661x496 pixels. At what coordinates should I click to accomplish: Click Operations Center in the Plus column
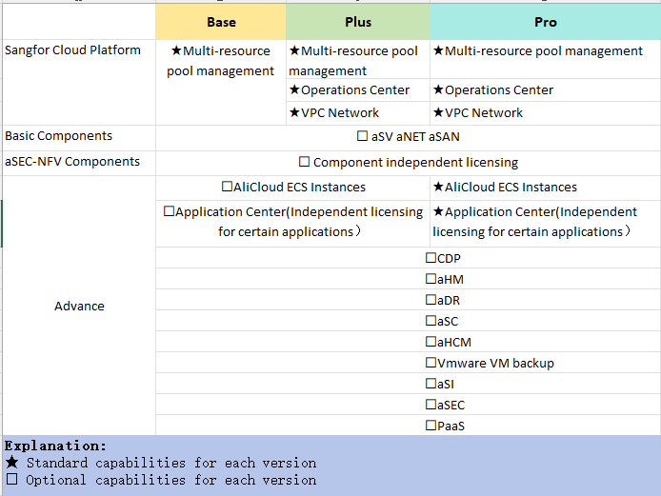(x=358, y=89)
